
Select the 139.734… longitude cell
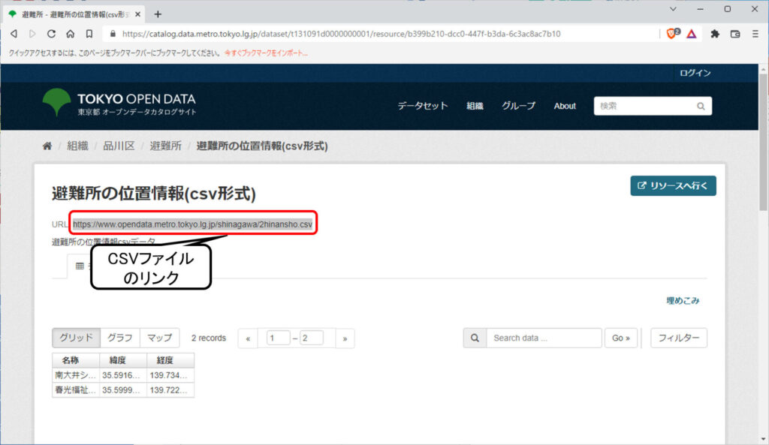[170, 375]
